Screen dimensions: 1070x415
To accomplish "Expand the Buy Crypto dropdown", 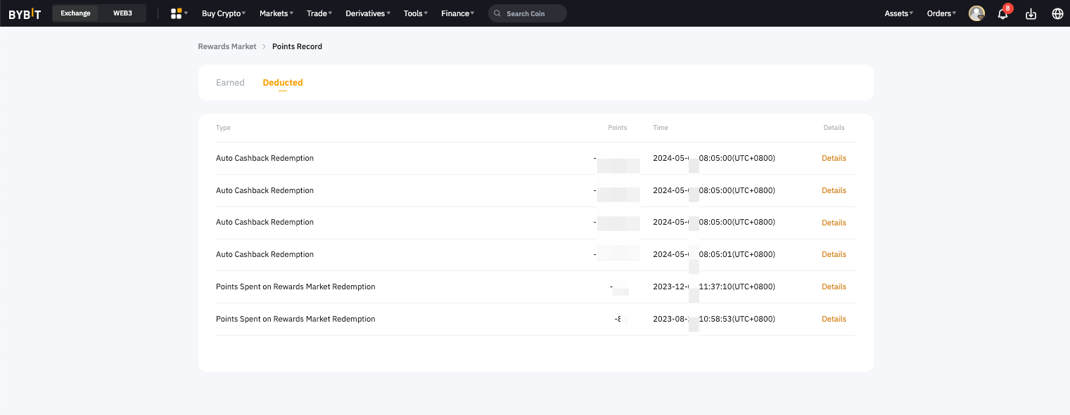I will 223,13.
